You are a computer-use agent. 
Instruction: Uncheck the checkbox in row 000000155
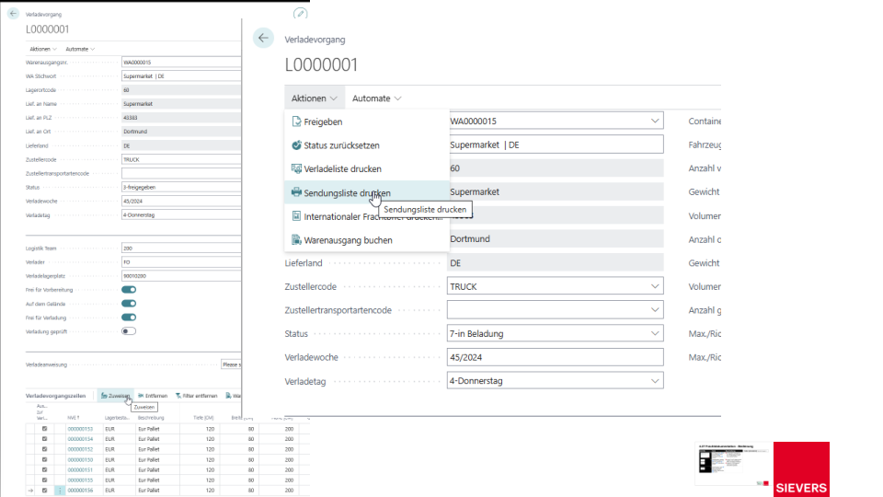click(x=44, y=480)
